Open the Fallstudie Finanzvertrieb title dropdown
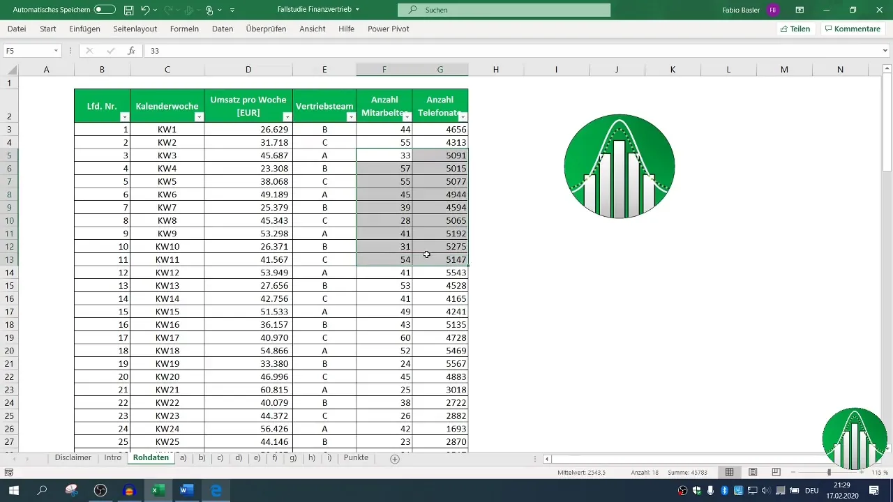 [358, 10]
